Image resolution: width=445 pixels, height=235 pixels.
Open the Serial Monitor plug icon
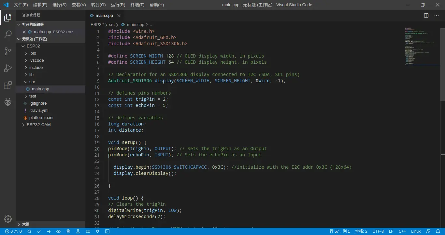click(97, 231)
